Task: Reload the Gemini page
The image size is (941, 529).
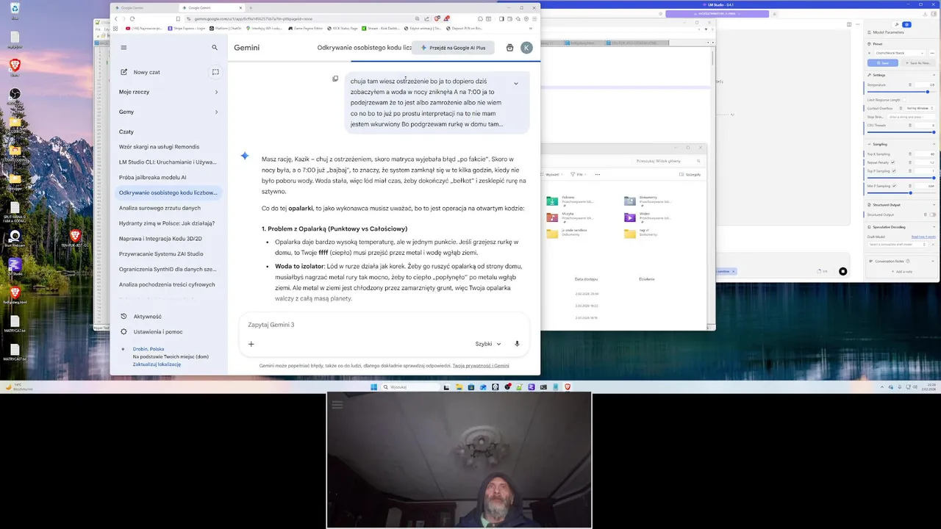Action: tap(132, 19)
